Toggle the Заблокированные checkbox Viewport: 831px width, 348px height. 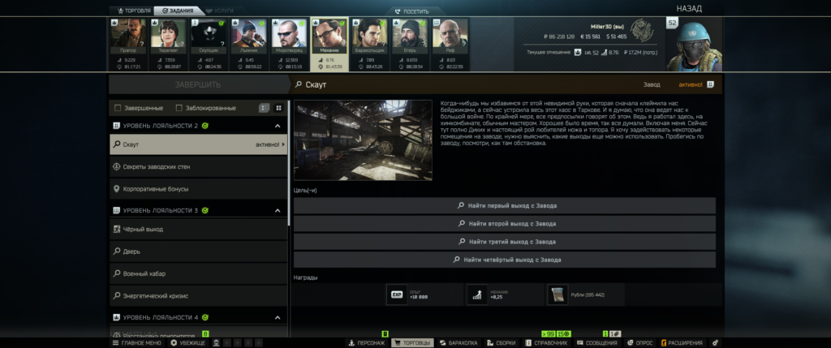coord(179,108)
